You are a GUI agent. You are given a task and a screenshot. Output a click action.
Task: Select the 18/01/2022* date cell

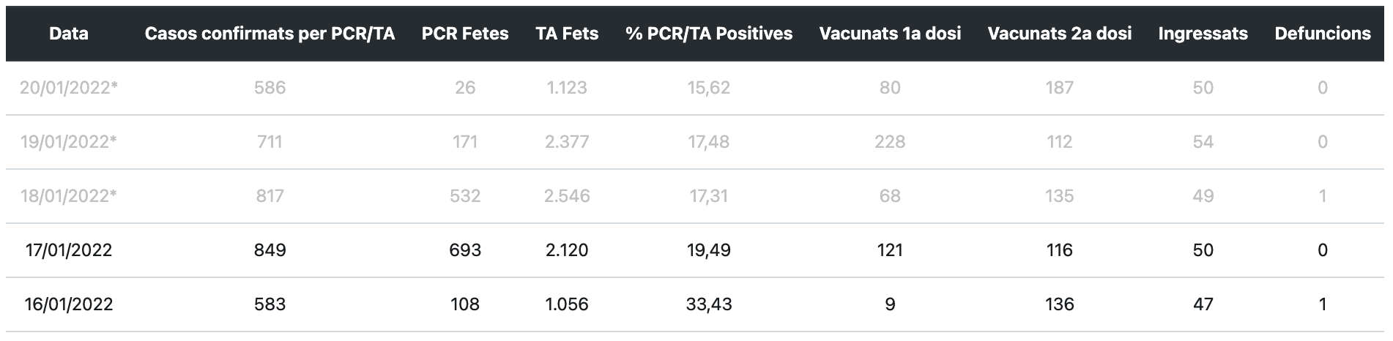[x=69, y=196]
